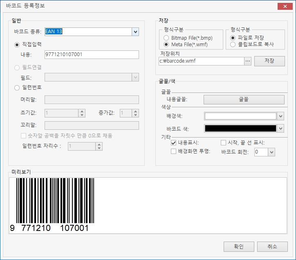Open the 글꼴 font button
The height and width of the screenshot is (260, 296).
[x=244, y=99]
